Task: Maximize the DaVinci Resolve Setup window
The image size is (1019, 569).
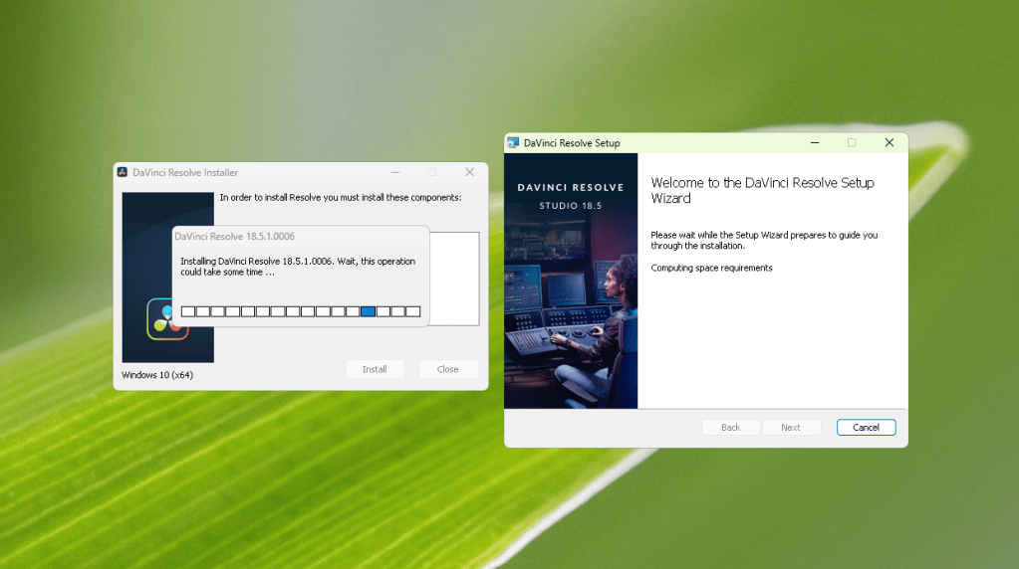Action: [x=852, y=142]
